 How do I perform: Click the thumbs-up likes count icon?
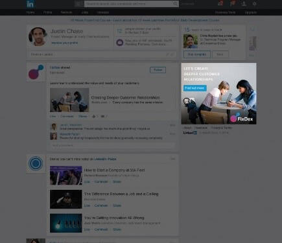(x=94, y=116)
